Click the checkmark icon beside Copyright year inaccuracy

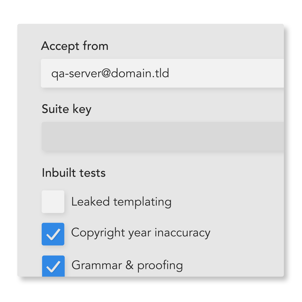(x=53, y=235)
